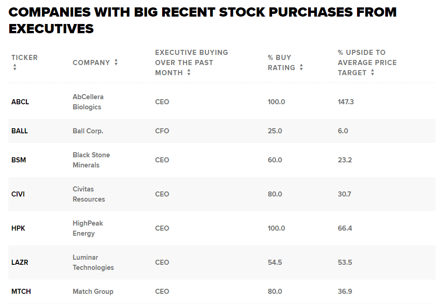Click sort arrows beside Average Price TARGET
Screen dimensions: 436x304
coord(372,73)
